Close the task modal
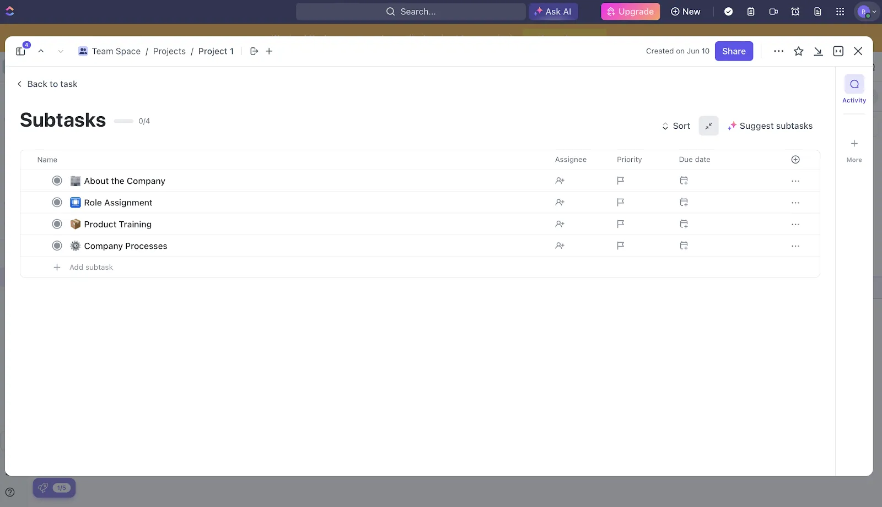The image size is (882, 507). pos(858,51)
